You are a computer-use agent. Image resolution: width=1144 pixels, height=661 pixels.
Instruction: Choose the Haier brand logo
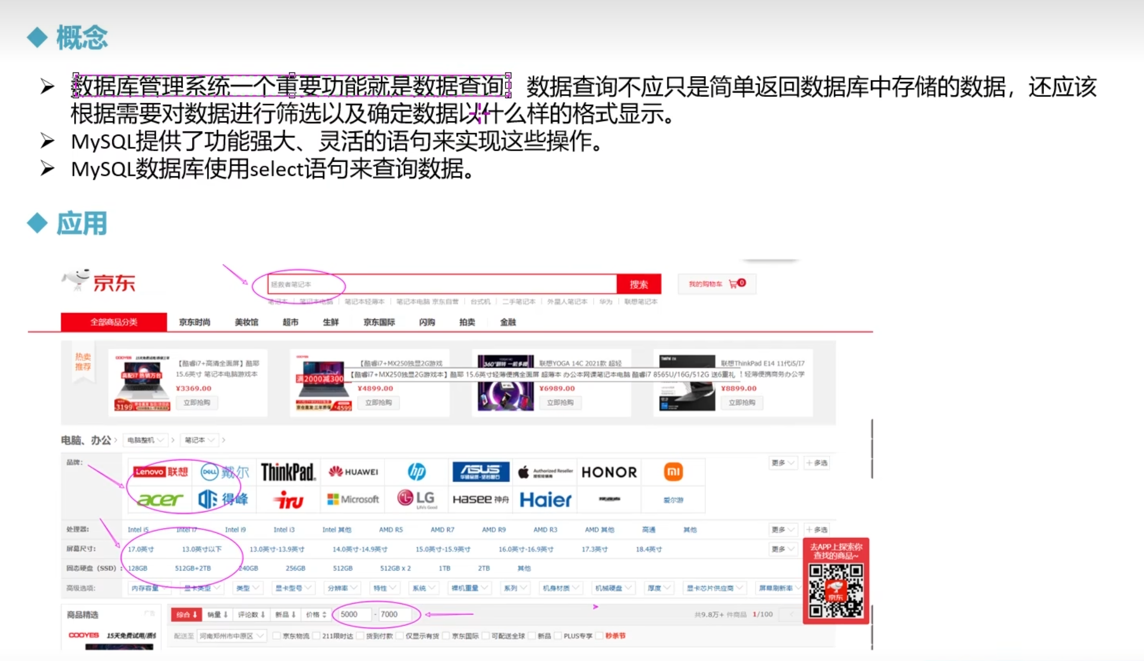(x=545, y=500)
